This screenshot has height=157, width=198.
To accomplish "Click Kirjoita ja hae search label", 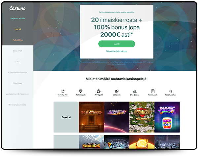I will [171, 95].
